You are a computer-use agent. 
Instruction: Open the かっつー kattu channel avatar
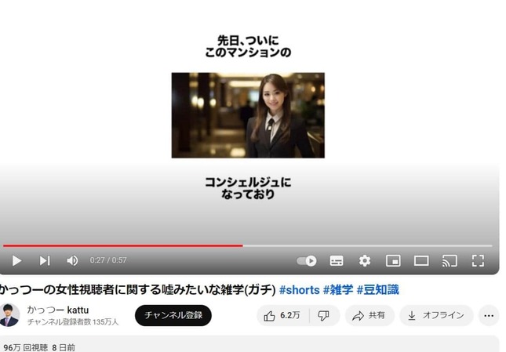[x=9, y=315]
